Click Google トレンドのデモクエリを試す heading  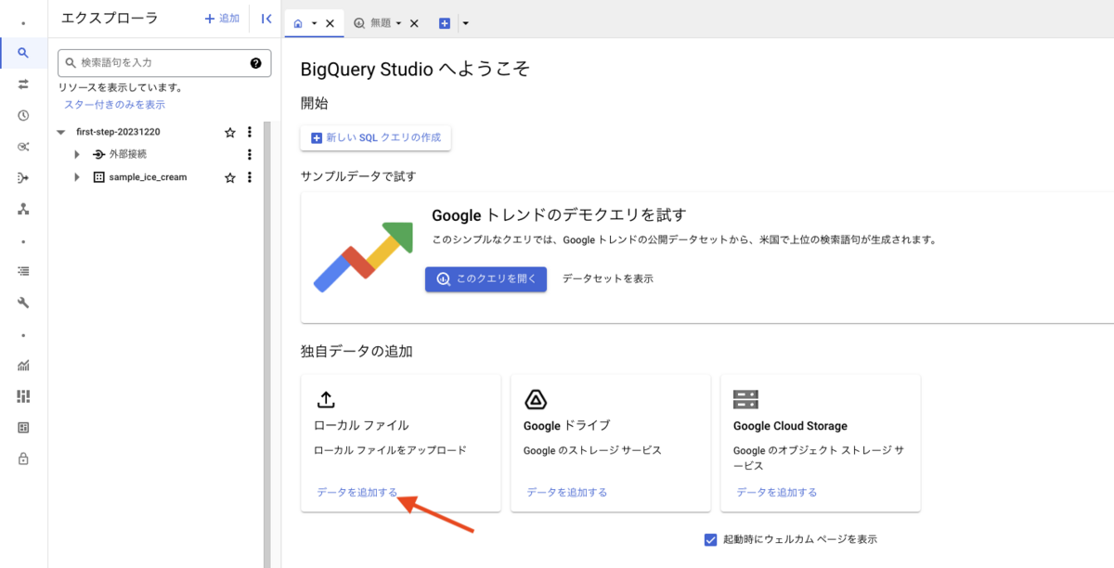(x=559, y=215)
